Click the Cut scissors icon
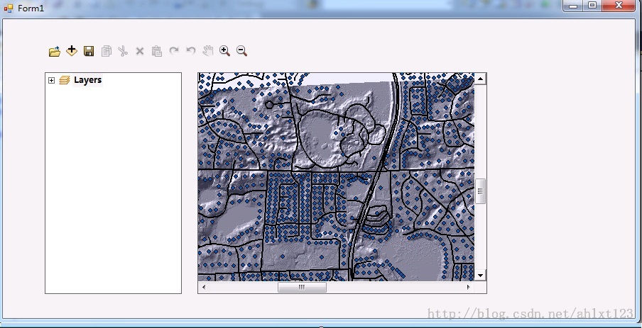Image resolution: width=642 pixels, height=328 pixels. pyautogui.click(x=123, y=51)
